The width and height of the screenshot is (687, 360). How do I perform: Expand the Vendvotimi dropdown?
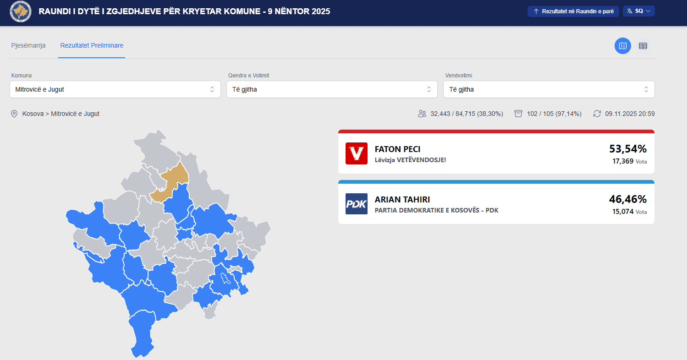pos(549,89)
